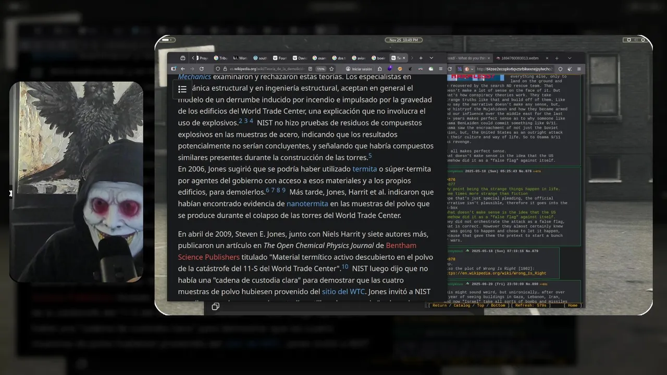Screen dimensions: 667x375
Task: Close the 'What do you think' tab
Action: [x=489, y=58]
